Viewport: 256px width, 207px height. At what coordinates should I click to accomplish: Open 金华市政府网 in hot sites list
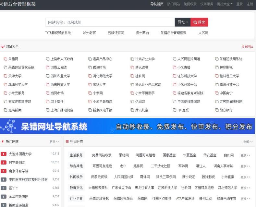[x=18, y=197]
